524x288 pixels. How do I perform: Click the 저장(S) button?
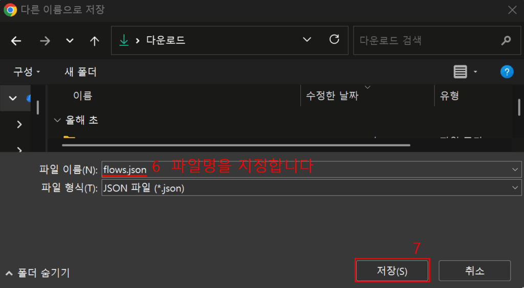(x=392, y=271)
